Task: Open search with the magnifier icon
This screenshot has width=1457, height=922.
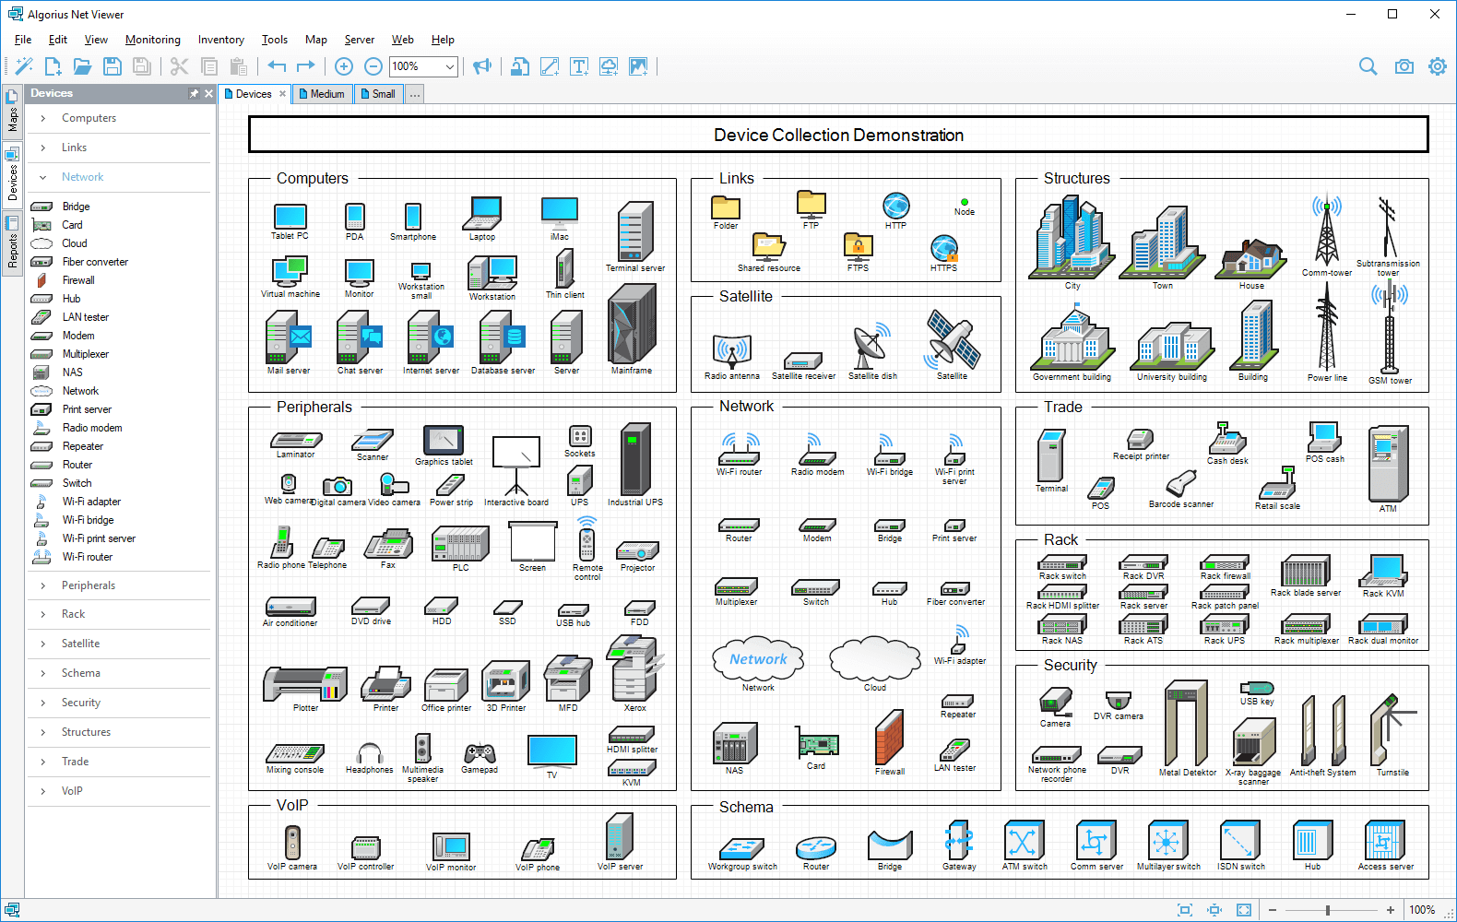Action: [1368, 66]
